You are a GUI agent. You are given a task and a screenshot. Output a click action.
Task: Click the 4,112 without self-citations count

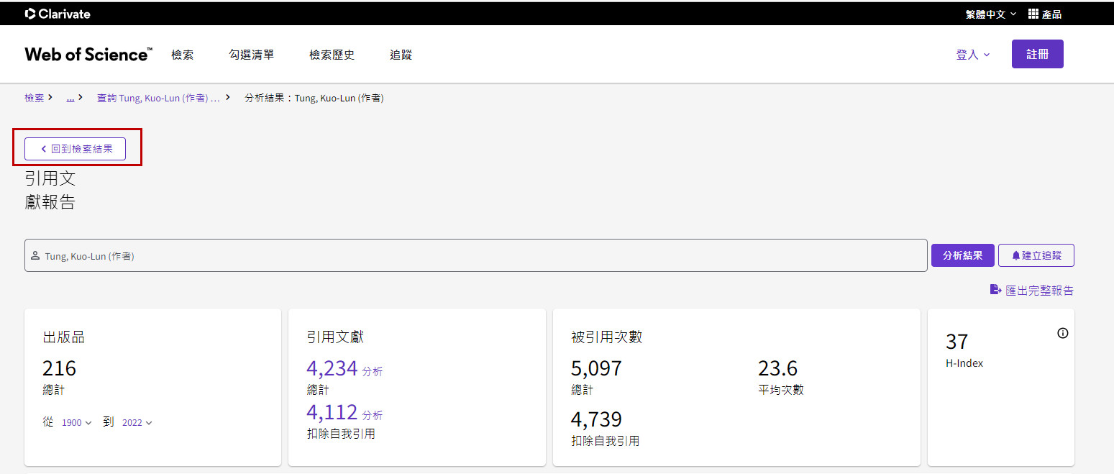(x=332, y=412)
